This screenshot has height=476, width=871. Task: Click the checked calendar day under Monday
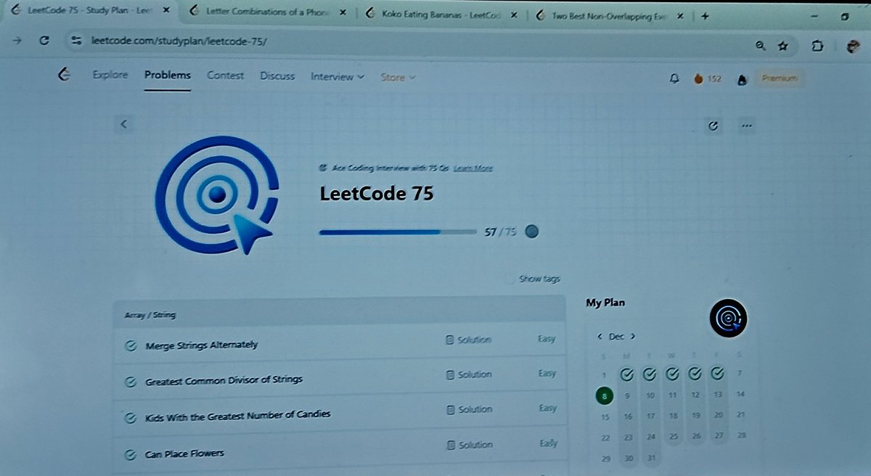point(628,374)
